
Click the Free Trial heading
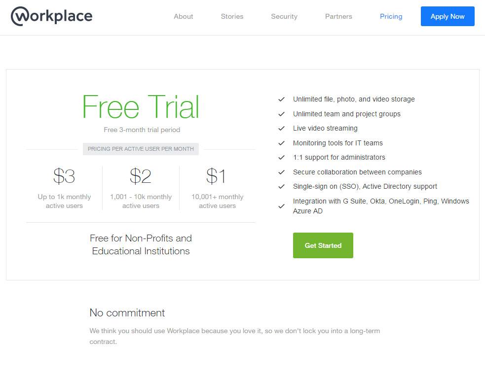tap(141, 107)
